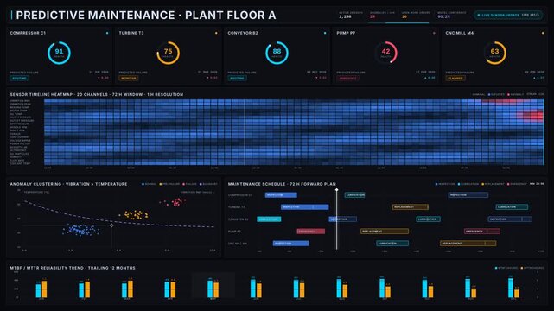Click the Predictive Maintenance Plant Floor A title
This screenshot has height=311, width=554.
tap(146, 16)
